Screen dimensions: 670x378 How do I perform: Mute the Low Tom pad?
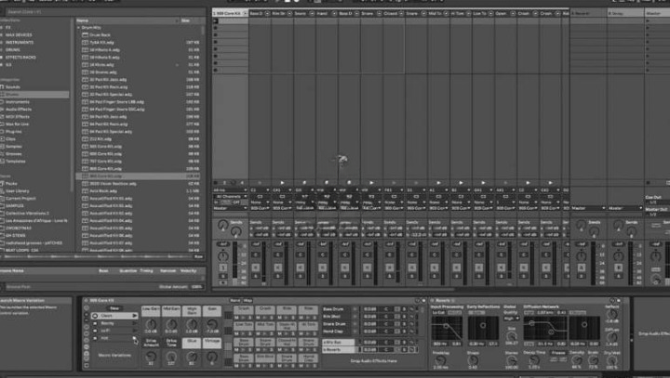tap(236, 333)
